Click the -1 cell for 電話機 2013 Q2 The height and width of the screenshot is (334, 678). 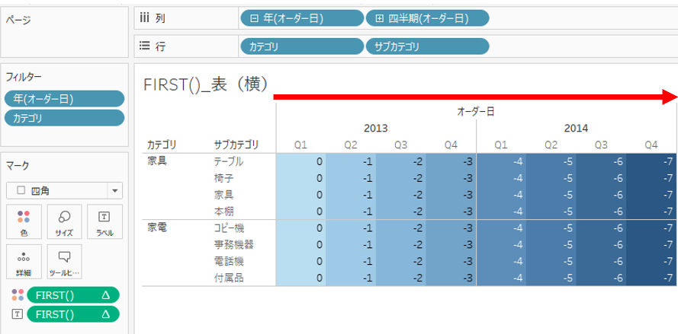click(x=351, y=262)
